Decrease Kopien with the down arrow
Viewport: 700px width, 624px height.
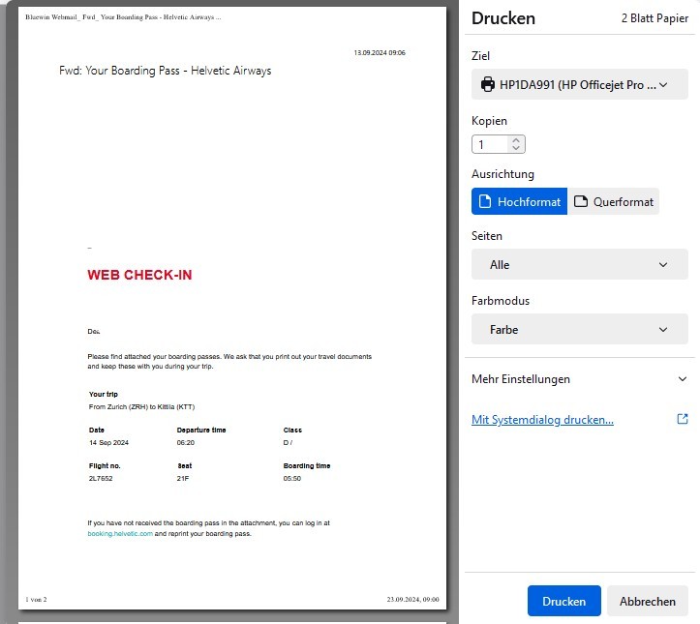click(x=516, y=149)
